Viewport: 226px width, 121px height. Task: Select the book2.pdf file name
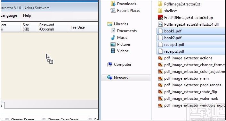(x=173, y=38)
